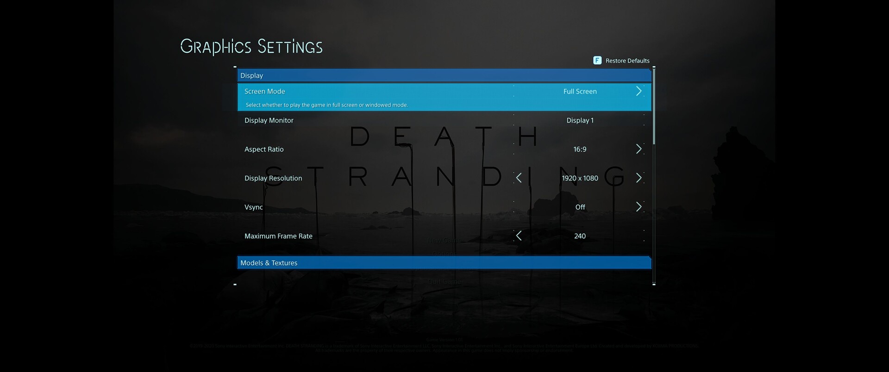Click the Full Screen value text
The width and height of the screenshot is (889, 372).
click(x=580, y=92)
